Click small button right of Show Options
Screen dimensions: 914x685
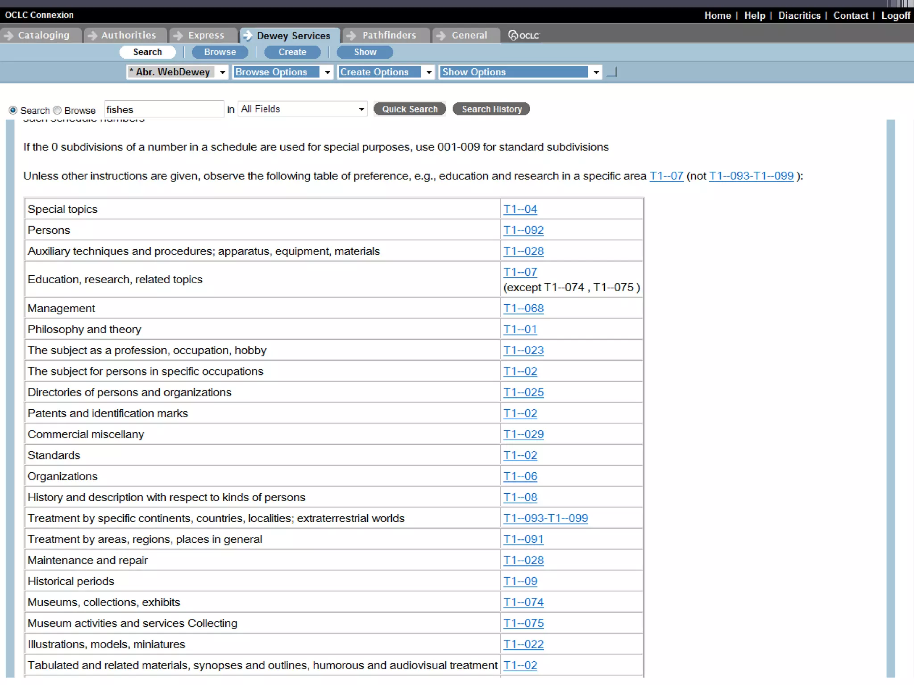(x=612, y=72)
